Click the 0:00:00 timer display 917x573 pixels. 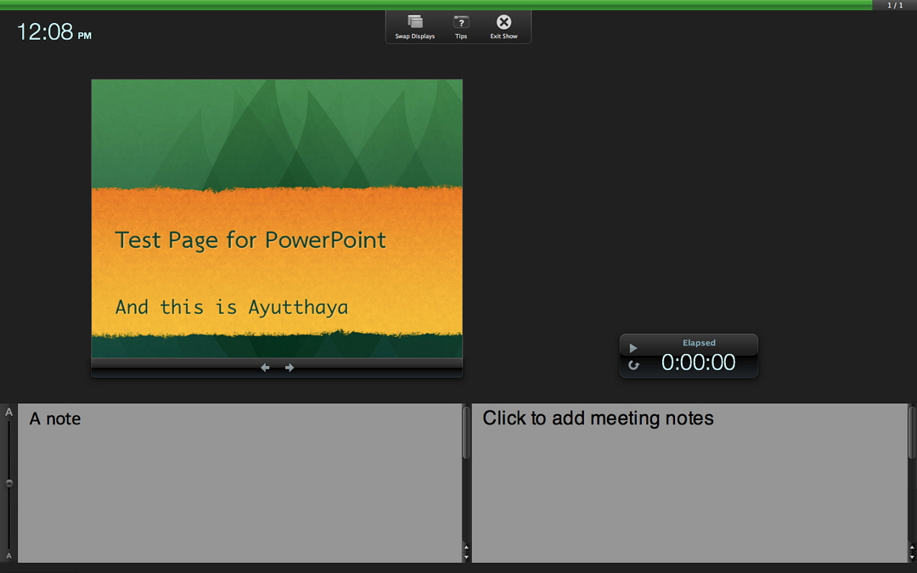click(x=698, y=362)
